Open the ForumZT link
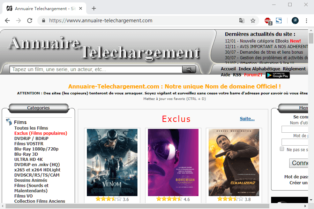This screenshot has width=314, height=209. click(x=253, y=75)
